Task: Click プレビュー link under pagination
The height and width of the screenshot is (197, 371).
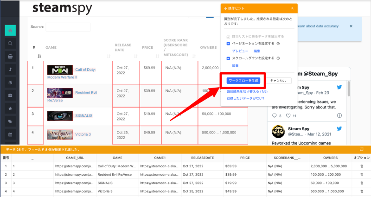Action: [x=240, y=51]
